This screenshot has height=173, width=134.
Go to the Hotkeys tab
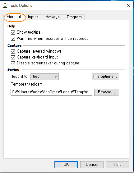tap(53, 17)
